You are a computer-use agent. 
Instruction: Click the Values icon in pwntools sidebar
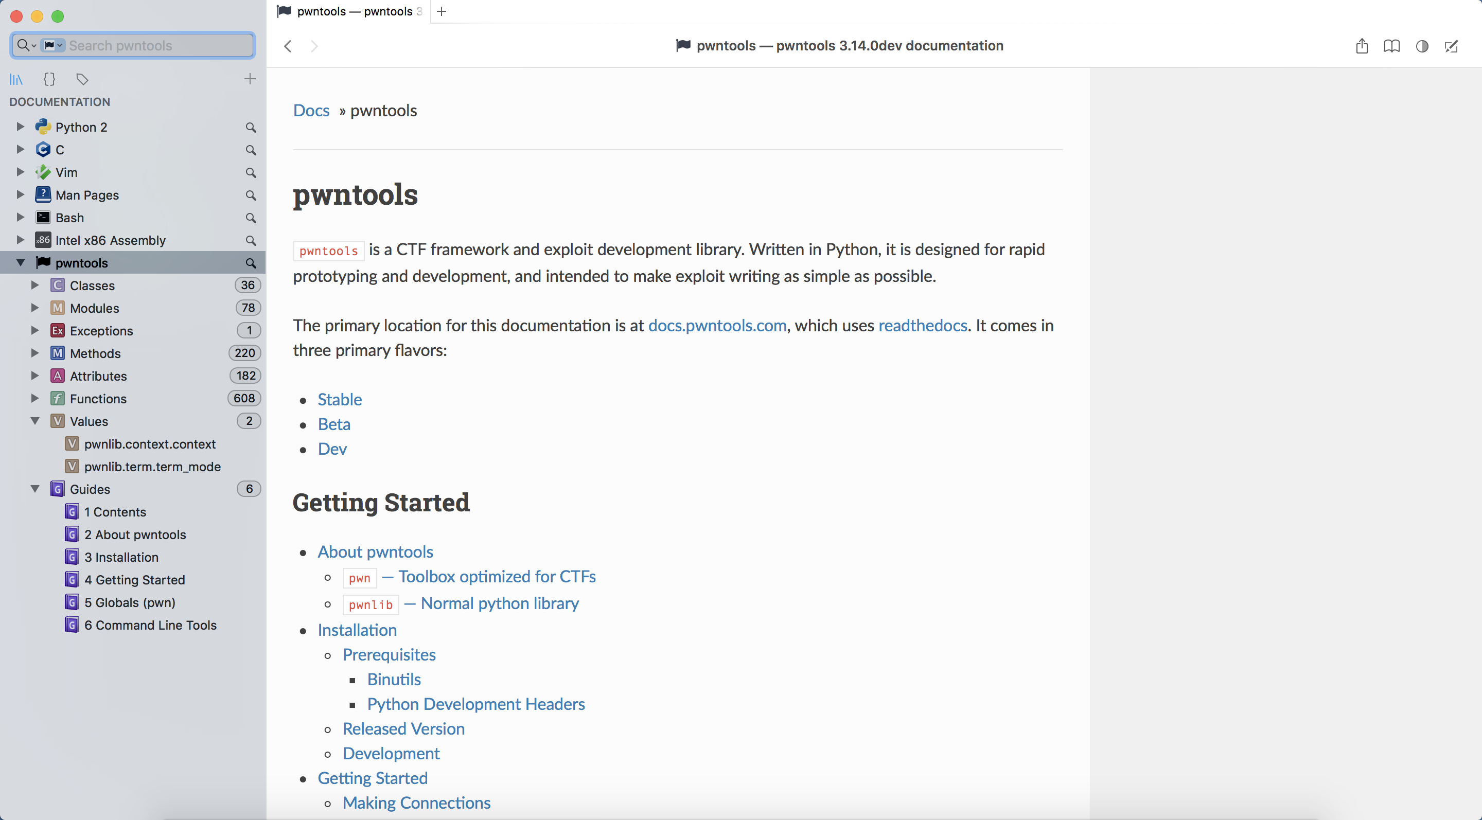point(58,421)
